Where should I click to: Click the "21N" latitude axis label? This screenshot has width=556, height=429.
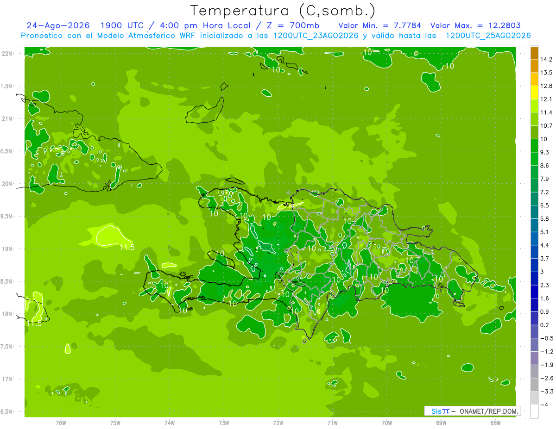tap(6, 118)
